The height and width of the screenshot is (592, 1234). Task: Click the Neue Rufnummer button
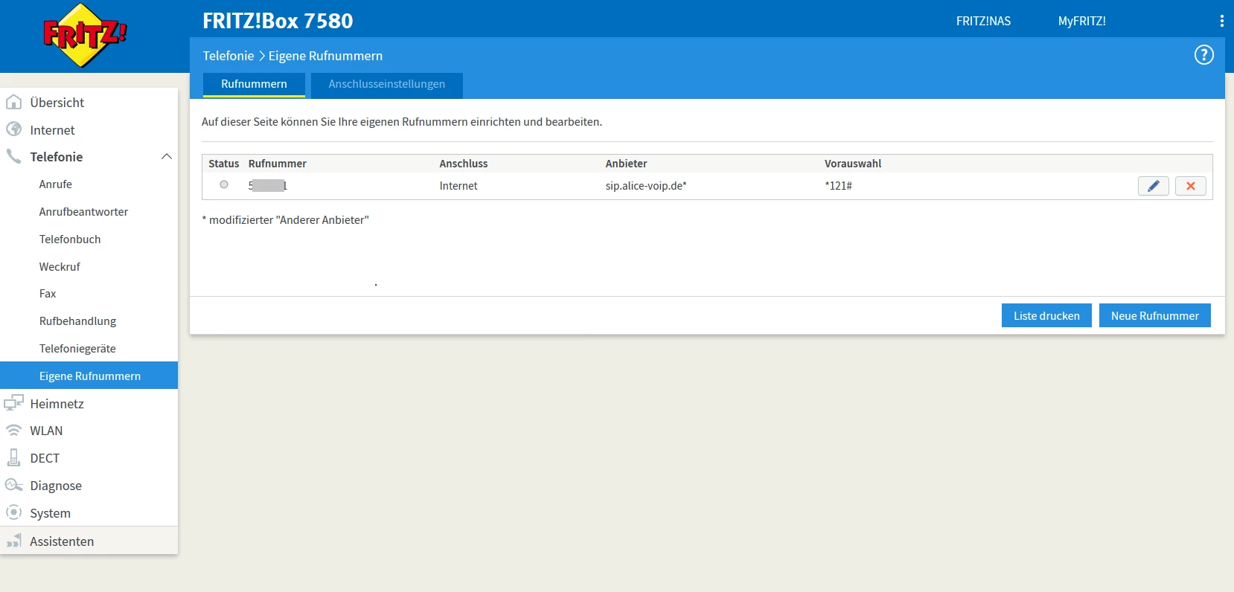(1155, 315)
